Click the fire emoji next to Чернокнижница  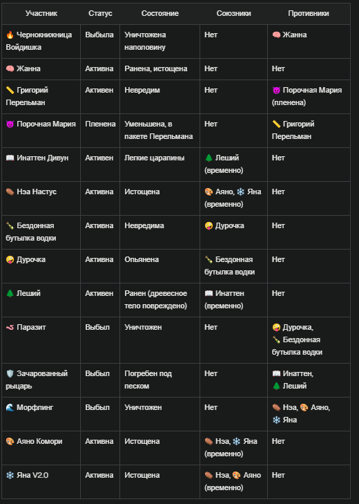10,35
